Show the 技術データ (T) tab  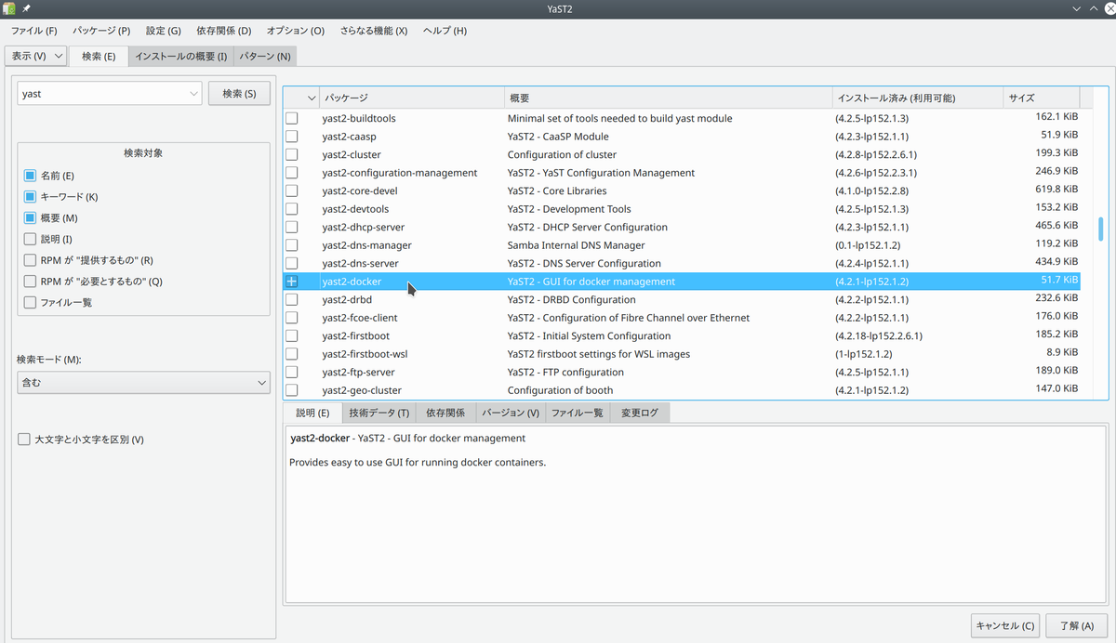(x=379, y=413)
